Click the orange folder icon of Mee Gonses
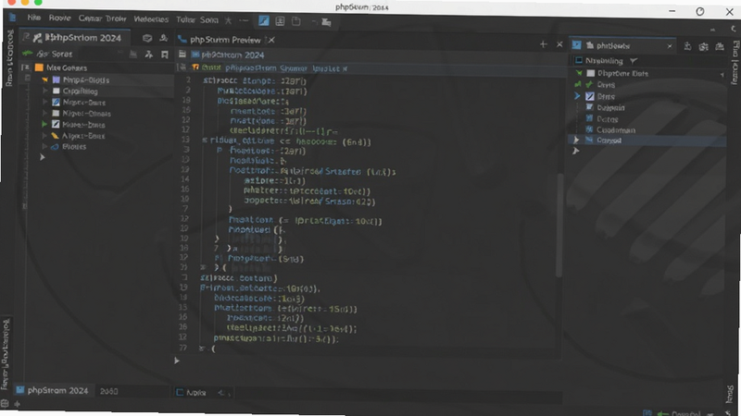 39,67
